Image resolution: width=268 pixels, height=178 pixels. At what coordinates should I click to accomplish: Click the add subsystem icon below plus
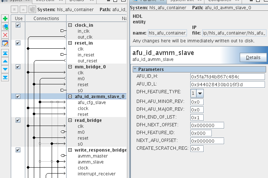5,27
